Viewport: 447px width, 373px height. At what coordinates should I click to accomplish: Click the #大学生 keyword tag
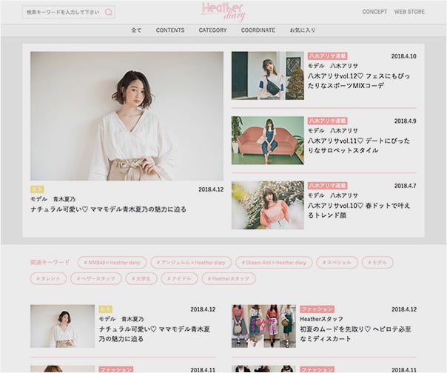[x=141, y=278]
